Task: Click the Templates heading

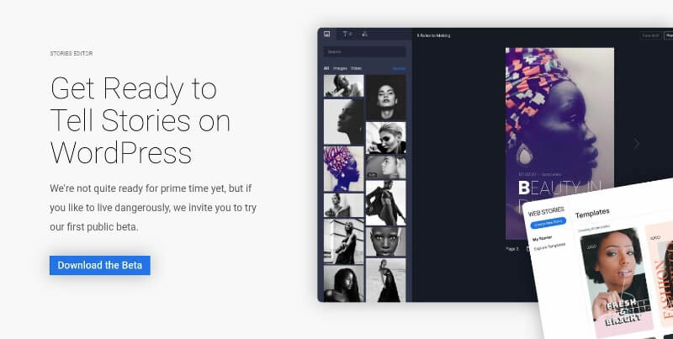Action: [592, 213]
